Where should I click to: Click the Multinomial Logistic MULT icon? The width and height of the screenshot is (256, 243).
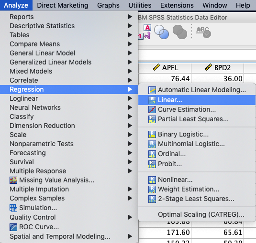[152, 144]
